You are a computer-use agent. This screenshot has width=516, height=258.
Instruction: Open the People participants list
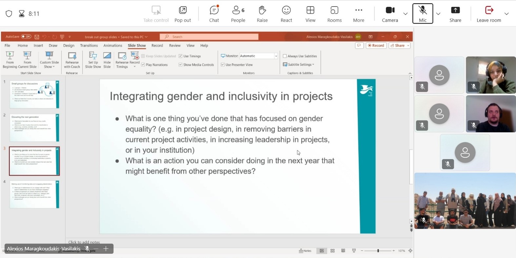(238, 14)
